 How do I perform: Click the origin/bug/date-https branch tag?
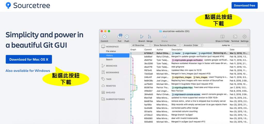[182, 87]
